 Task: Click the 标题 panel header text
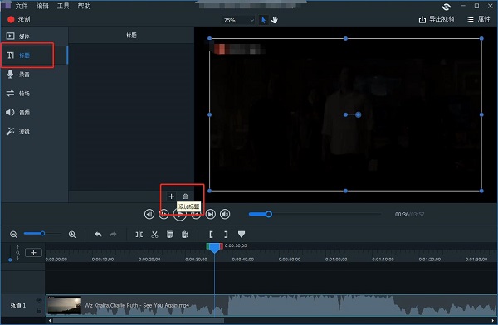[131, 35]
